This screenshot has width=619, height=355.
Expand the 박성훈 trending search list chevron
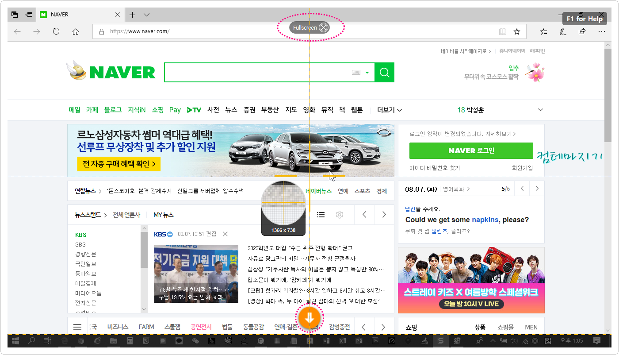(x=540, y=110)
